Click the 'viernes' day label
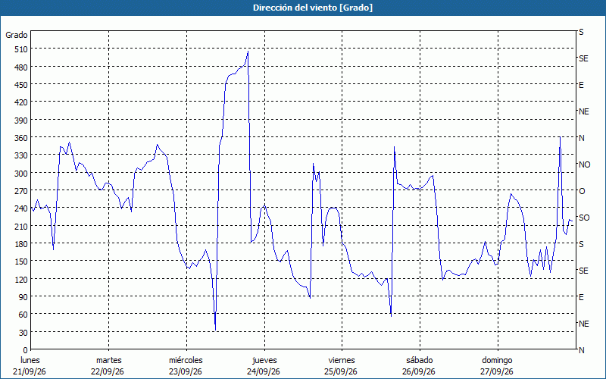Screen dimensions: 606x379 (342, 360)
